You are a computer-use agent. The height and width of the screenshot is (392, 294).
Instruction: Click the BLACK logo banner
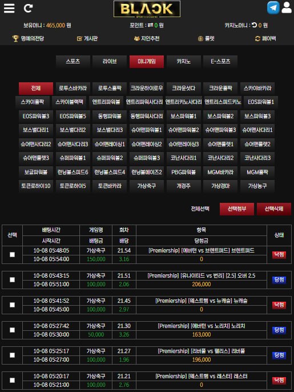pyautogui.click(x=147, y=9)
